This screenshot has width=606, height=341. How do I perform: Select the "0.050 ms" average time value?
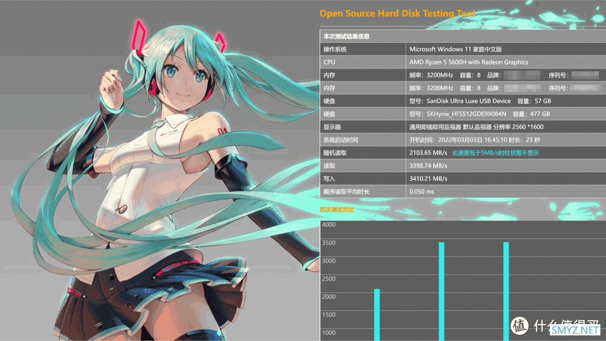[x=421, y=192]
